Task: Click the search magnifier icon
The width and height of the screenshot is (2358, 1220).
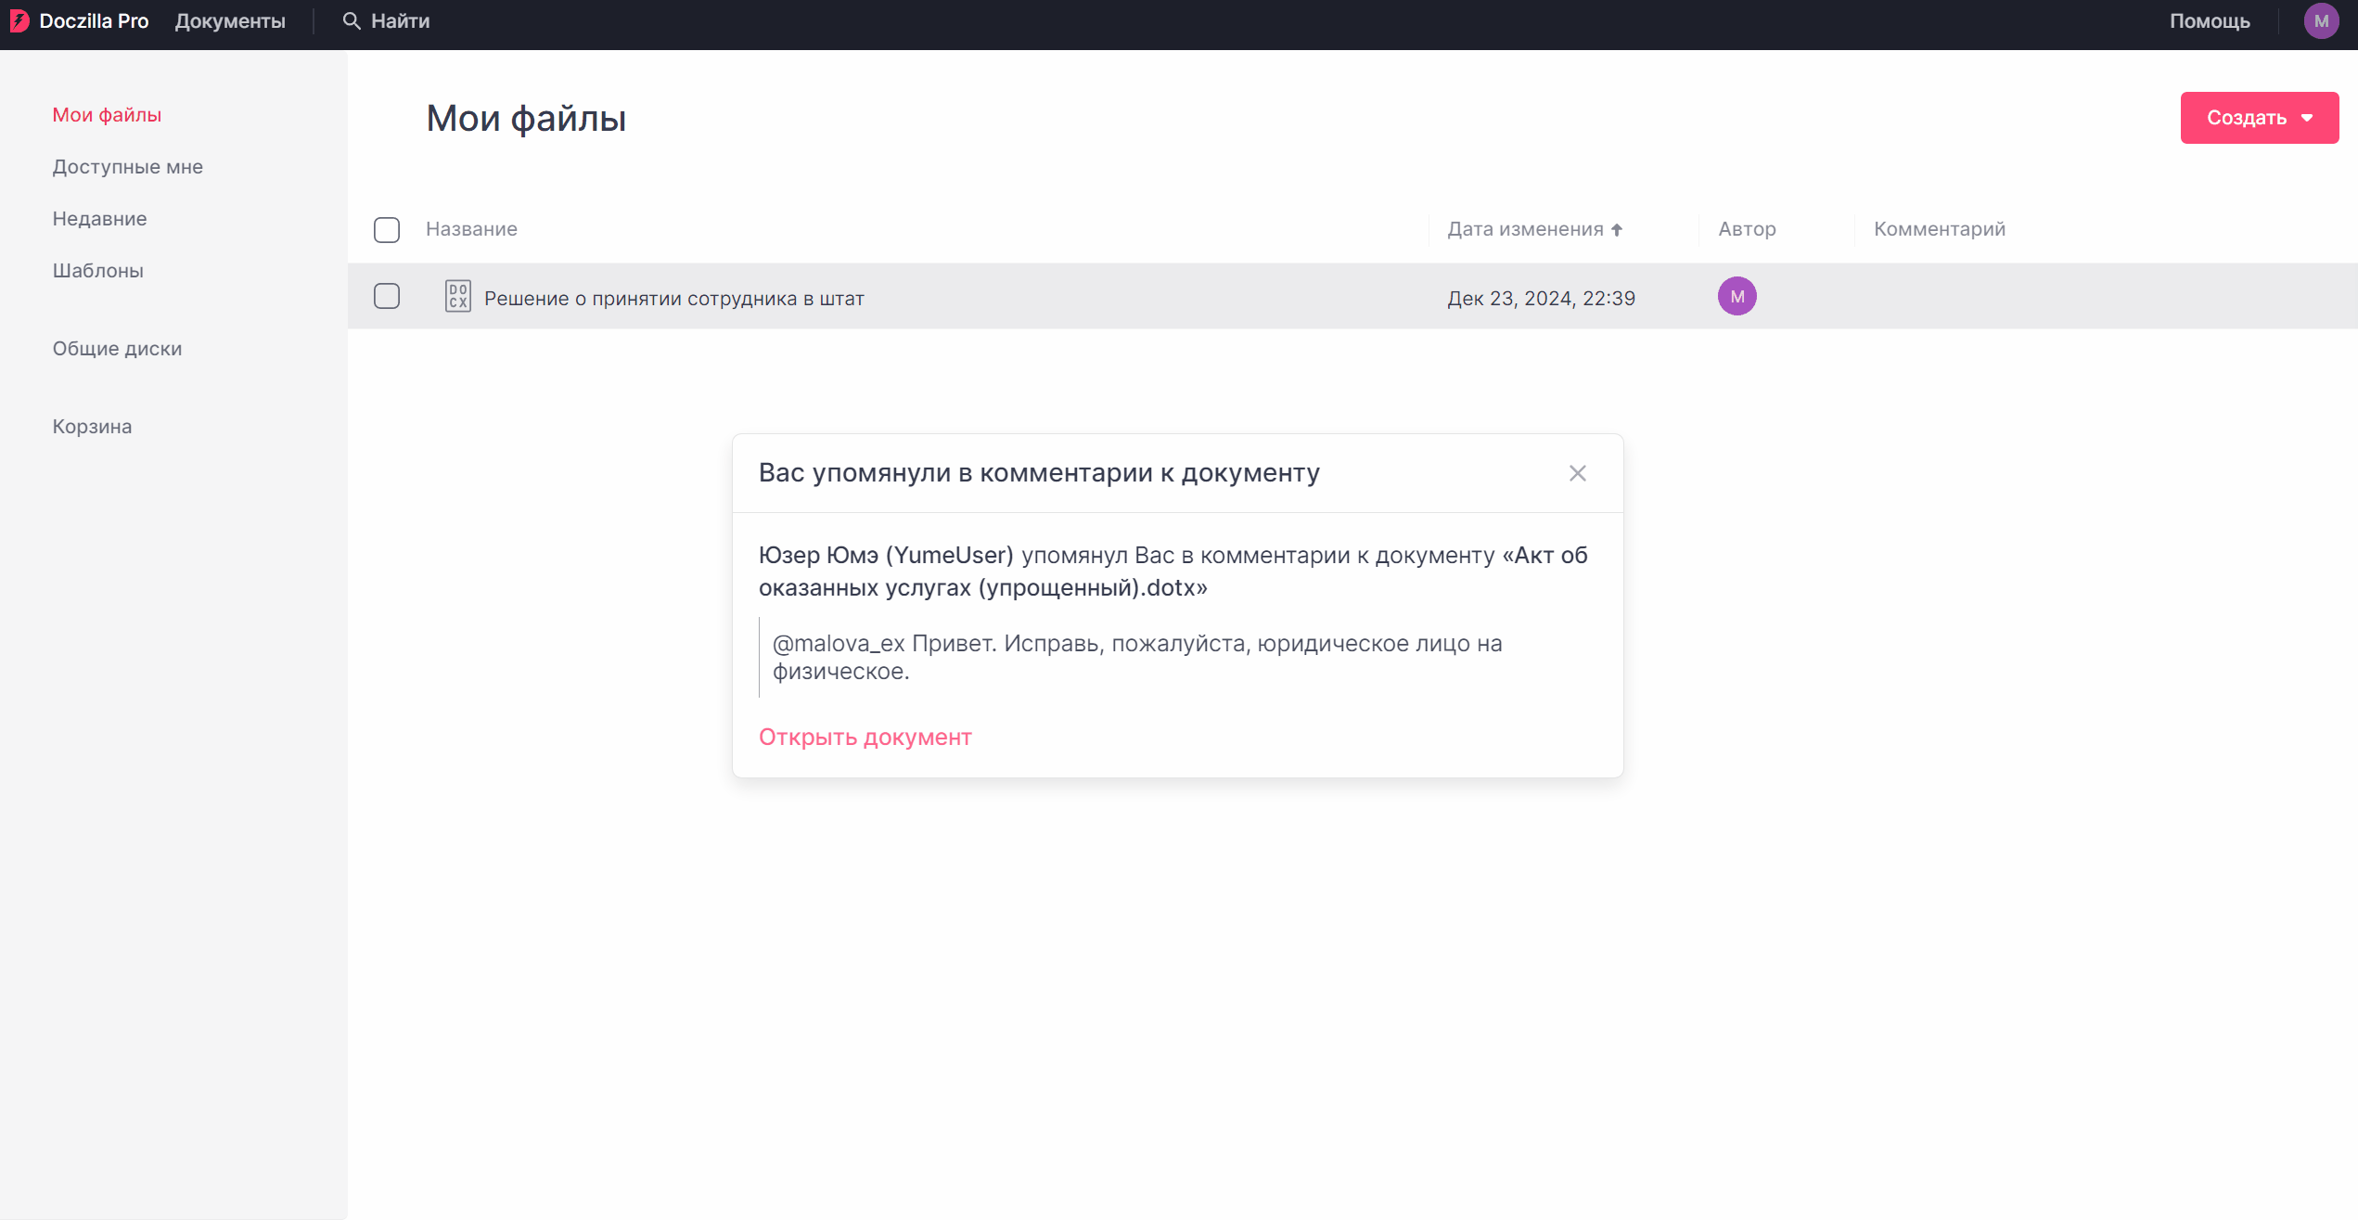Action: click(351, 21)
